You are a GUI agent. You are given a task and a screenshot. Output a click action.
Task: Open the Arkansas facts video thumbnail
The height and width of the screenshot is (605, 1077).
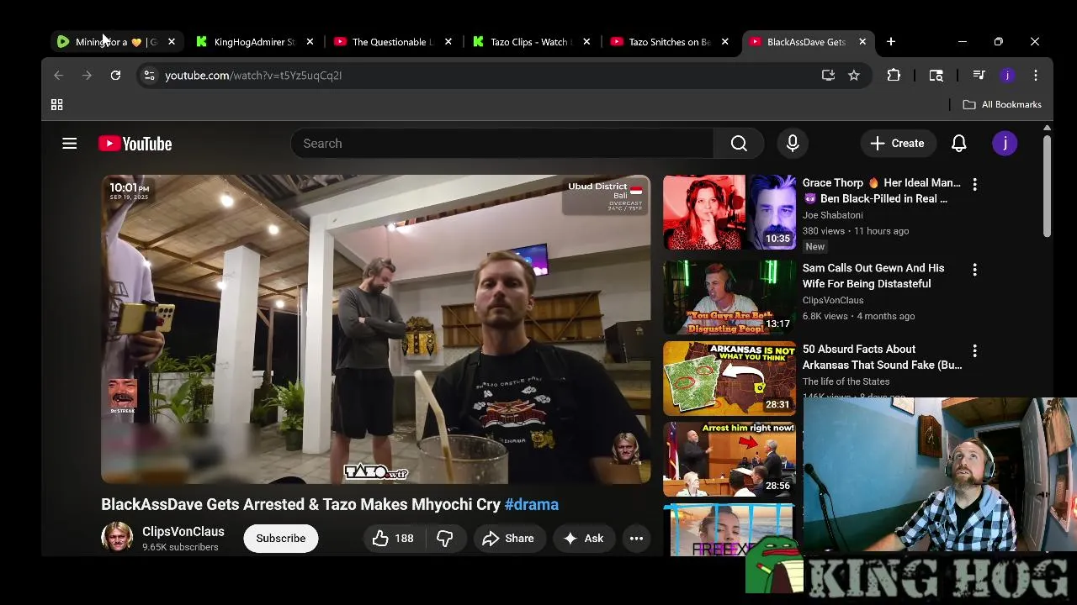(729, 379)
